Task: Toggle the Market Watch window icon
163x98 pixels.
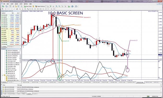Action: [10, 6]
